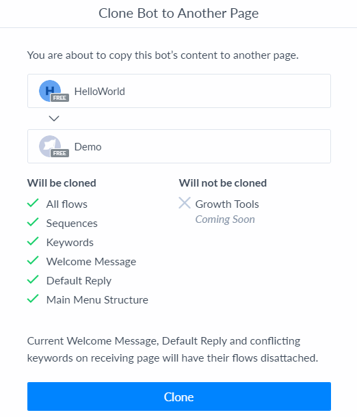Click the X icon beside Growth Tools

pyautogui.click(x=185, y=203)
